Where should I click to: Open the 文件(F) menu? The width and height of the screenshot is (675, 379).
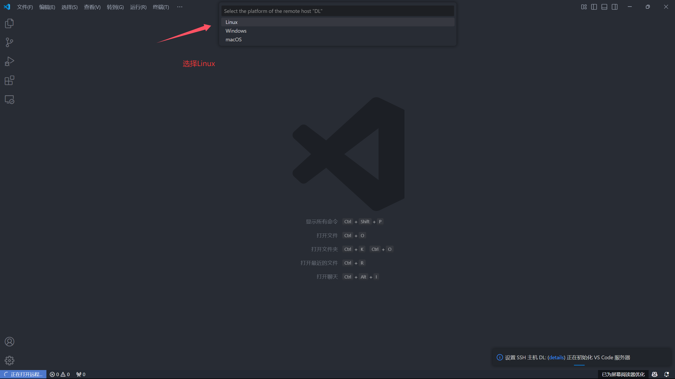pyautogui.click(x=25, y=7)
